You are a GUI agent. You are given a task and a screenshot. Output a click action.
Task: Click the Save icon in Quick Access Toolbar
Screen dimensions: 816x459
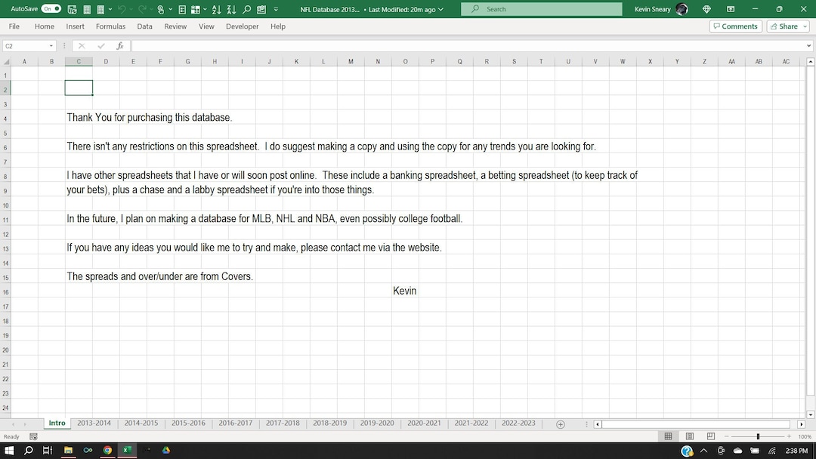click(73, 9)
